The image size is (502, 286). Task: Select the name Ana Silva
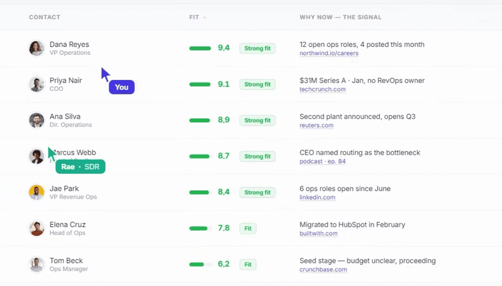[65, 117]
